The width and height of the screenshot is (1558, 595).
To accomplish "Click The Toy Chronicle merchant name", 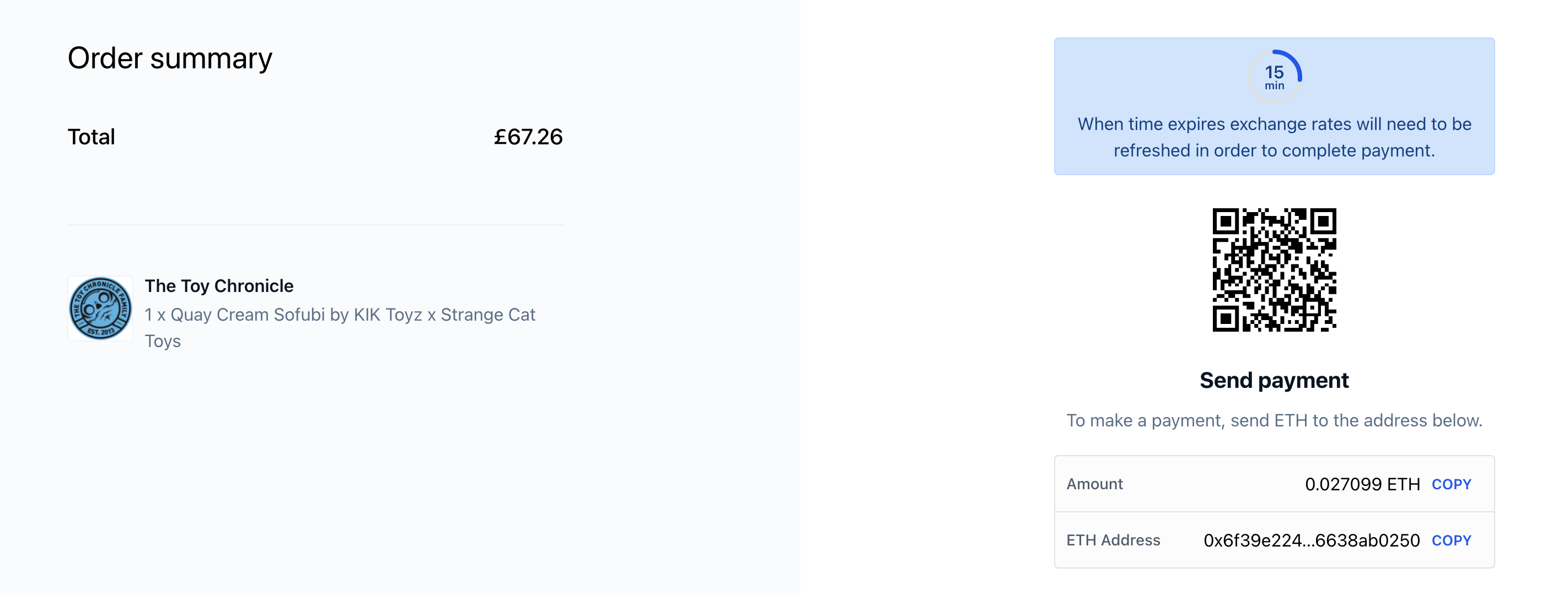I will [x=219, y=286].
